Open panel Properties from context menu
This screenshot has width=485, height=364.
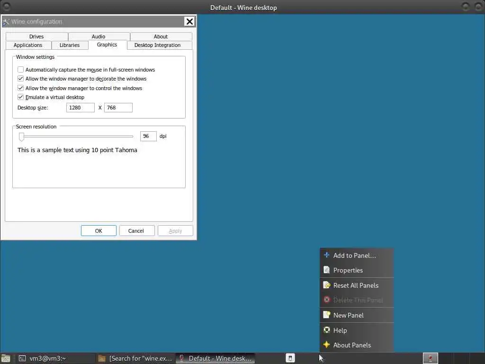(x=357, y=270)
